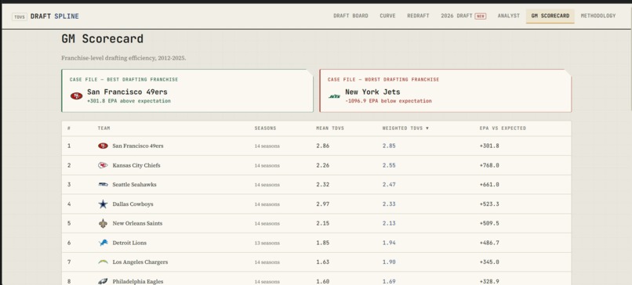The height and width of the screenshot is (285, 632).
Task: Select the GM Scorecard tab
Action: tap(550, 16)
